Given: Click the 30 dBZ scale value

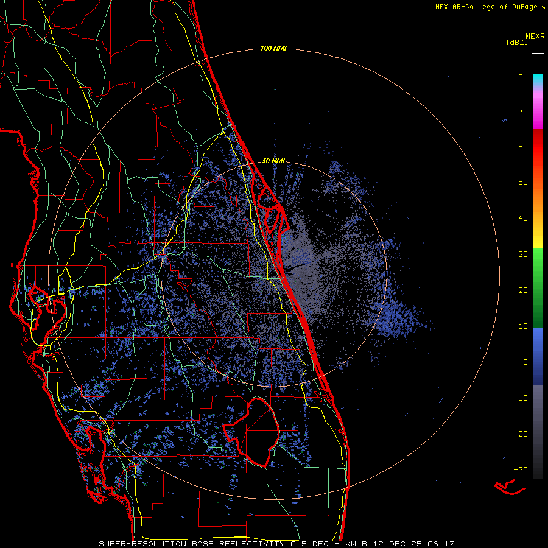Looking at the screenshot, I should [523, 255].
